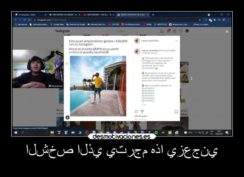Bookmark this page with the star icon
Viewport: 244px width, 177px height.
[x=200, y=20]
